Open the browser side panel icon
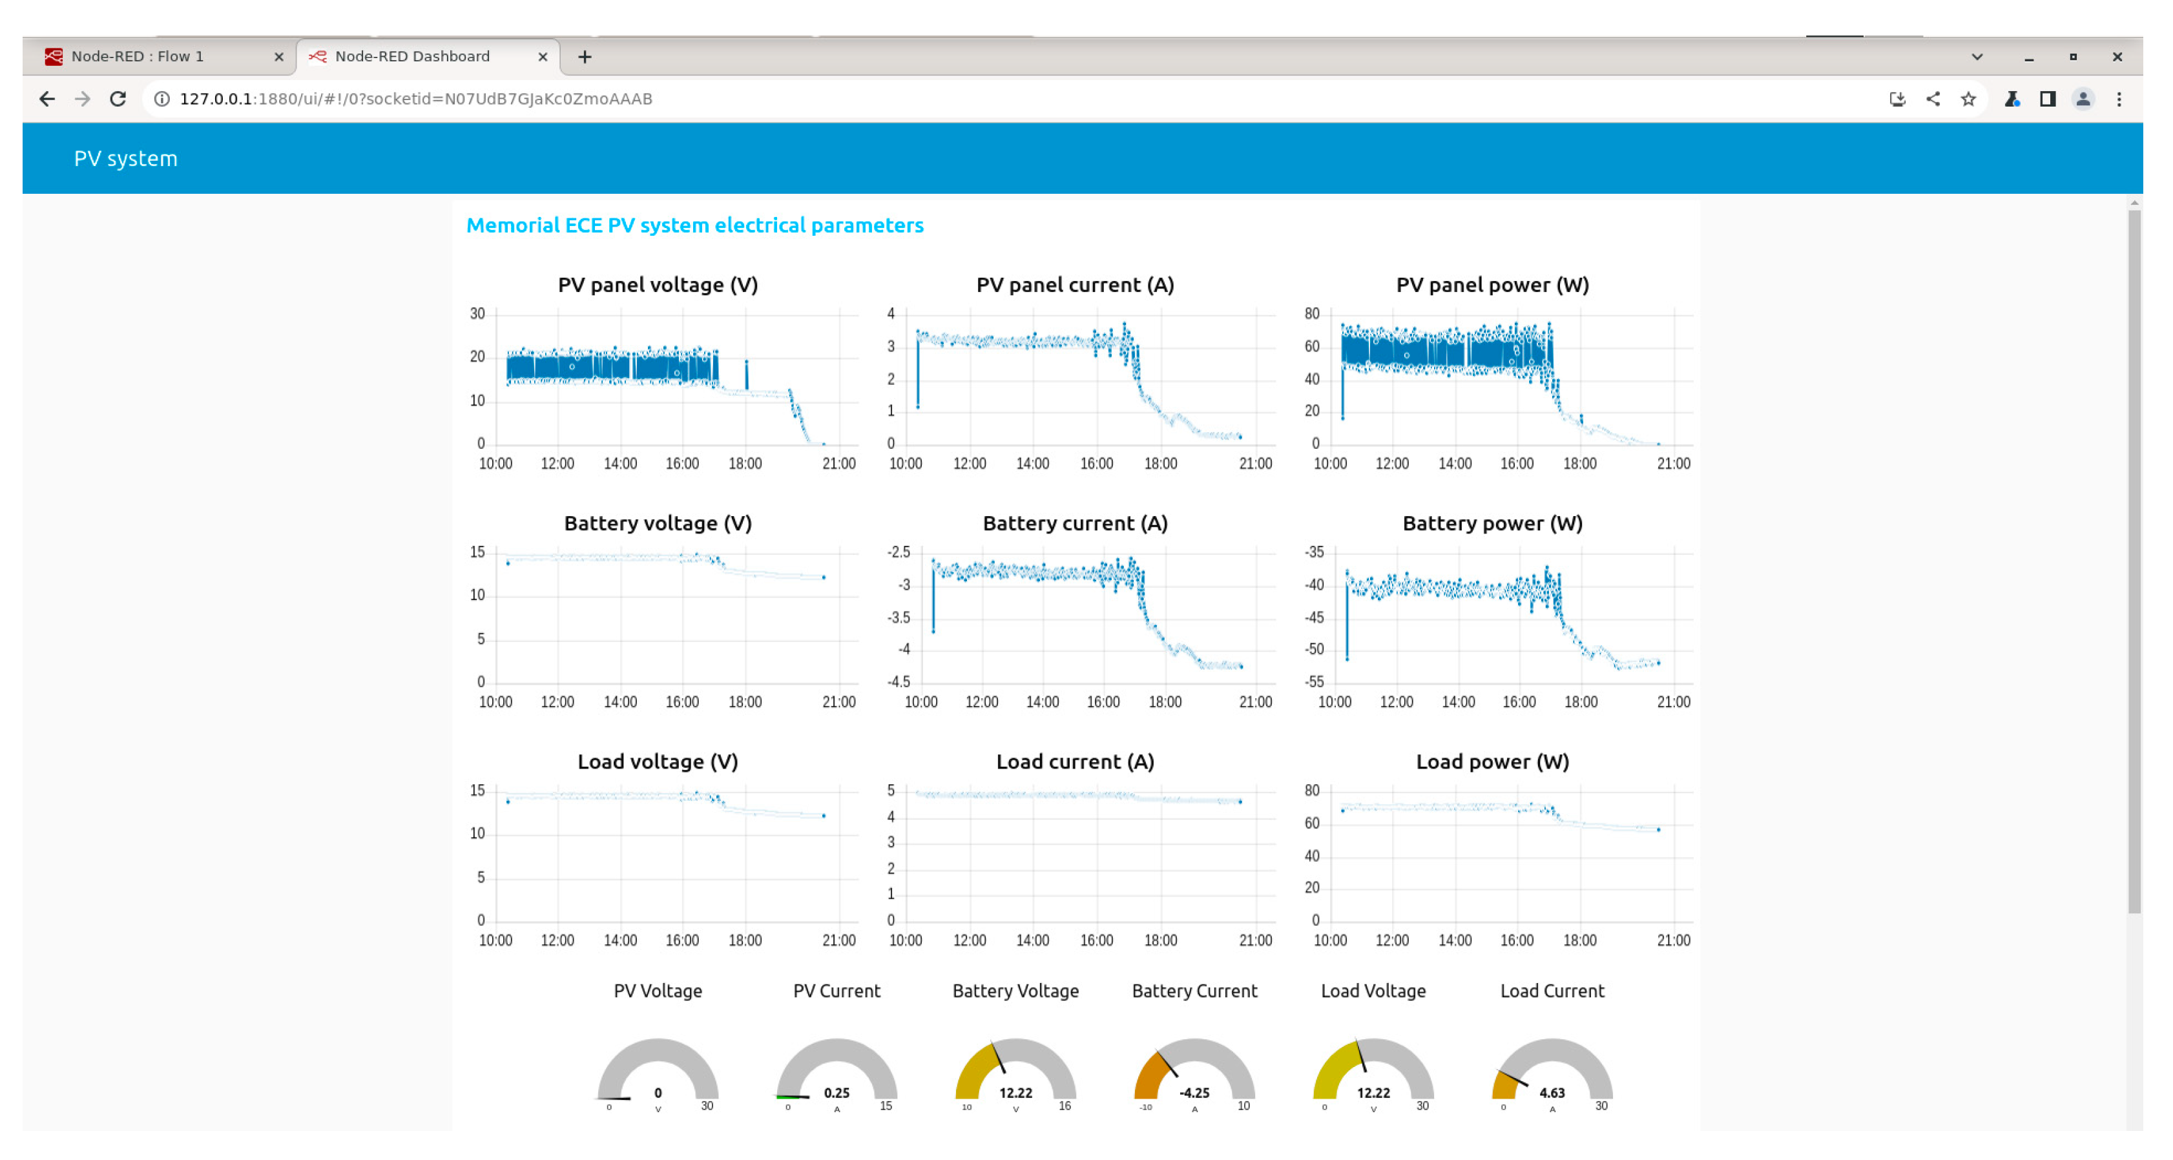The width and height of the screenshot is (2173, 1160). point(2047,99)
